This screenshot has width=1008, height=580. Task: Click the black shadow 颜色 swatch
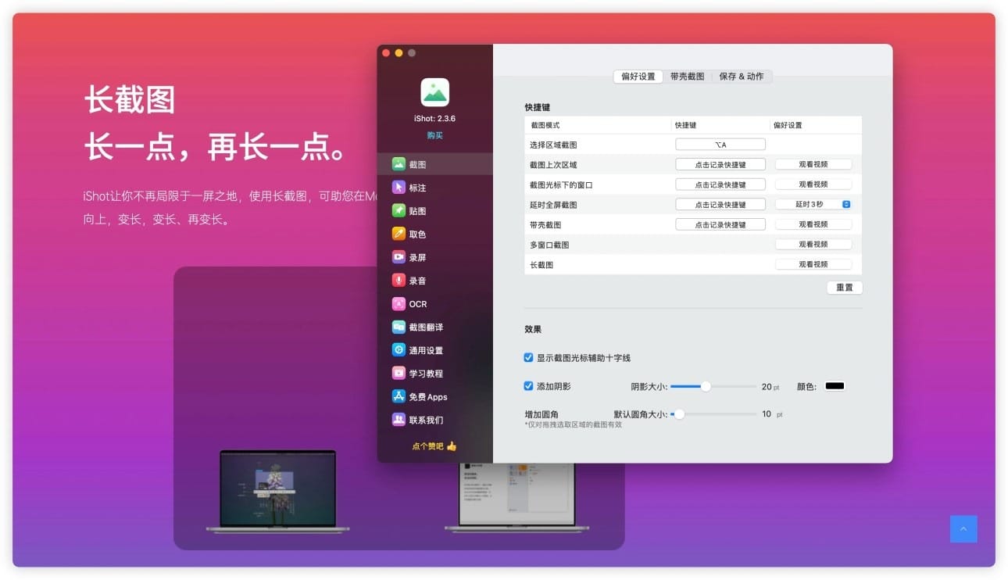835,386
